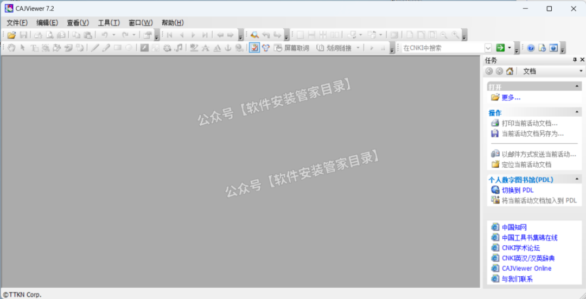
Task: Collapse the 打开 section
Action: (577, 86)
